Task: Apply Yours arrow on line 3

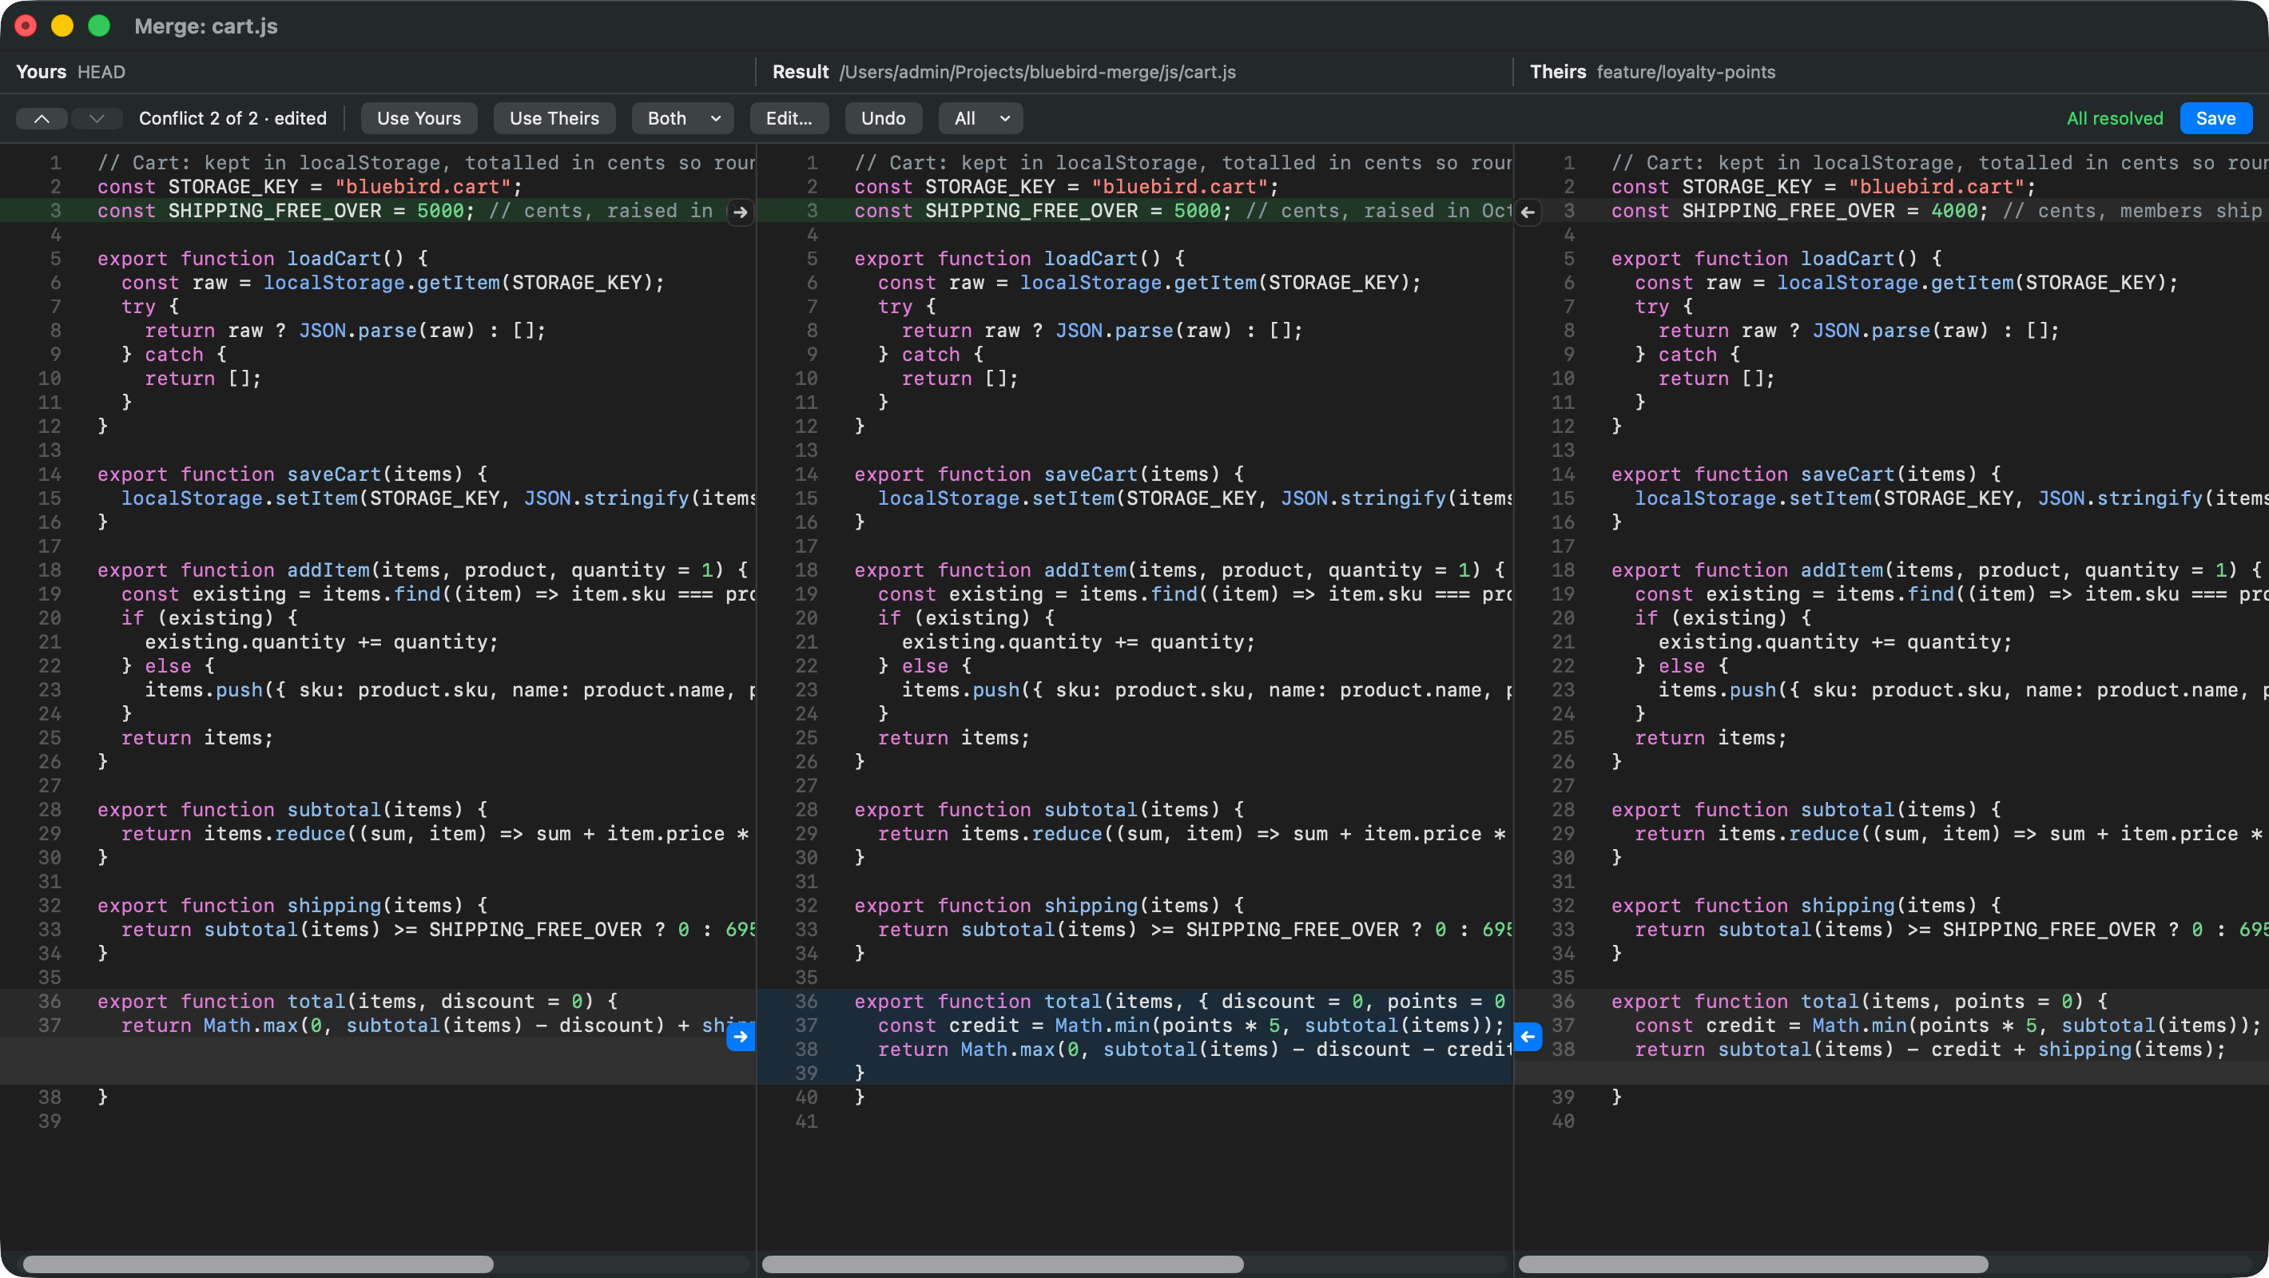Action: pyautogui.click(x=740, y=212)
